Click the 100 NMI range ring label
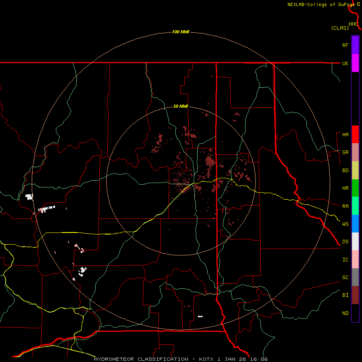 point(181,32)
